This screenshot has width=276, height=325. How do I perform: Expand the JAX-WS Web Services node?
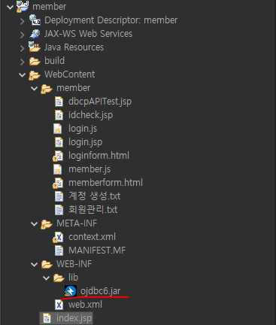[x=23, y=35]
